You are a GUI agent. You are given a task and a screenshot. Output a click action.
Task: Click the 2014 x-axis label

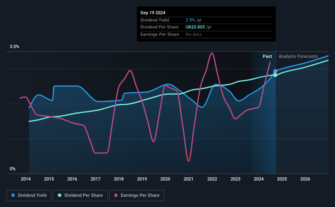tap(26, 179)
